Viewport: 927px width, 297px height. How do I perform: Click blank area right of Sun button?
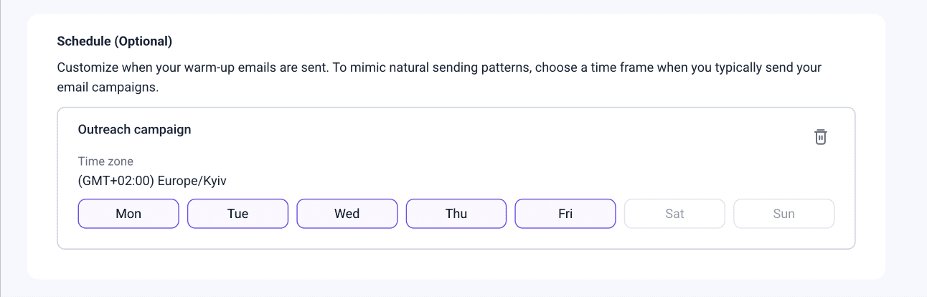pos(844,214)
